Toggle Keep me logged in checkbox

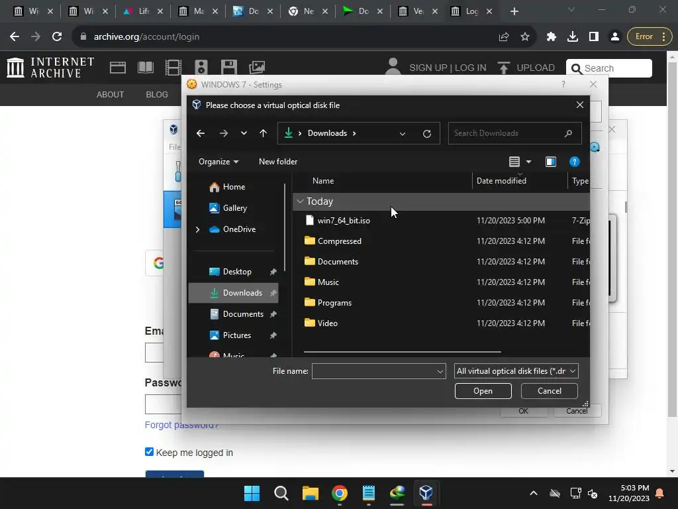click(149, 452)
